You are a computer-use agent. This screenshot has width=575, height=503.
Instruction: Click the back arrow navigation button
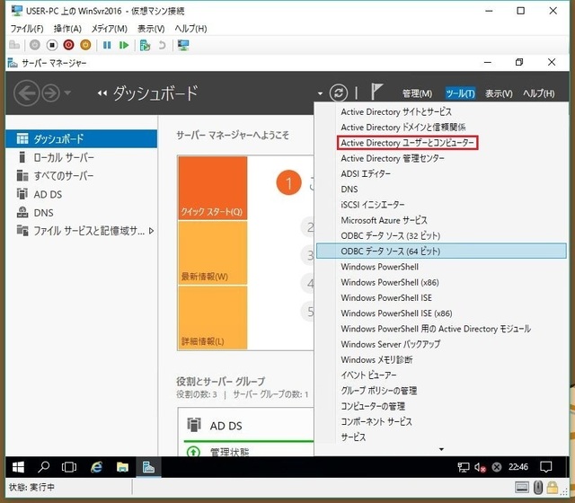[x=27, y=93]
